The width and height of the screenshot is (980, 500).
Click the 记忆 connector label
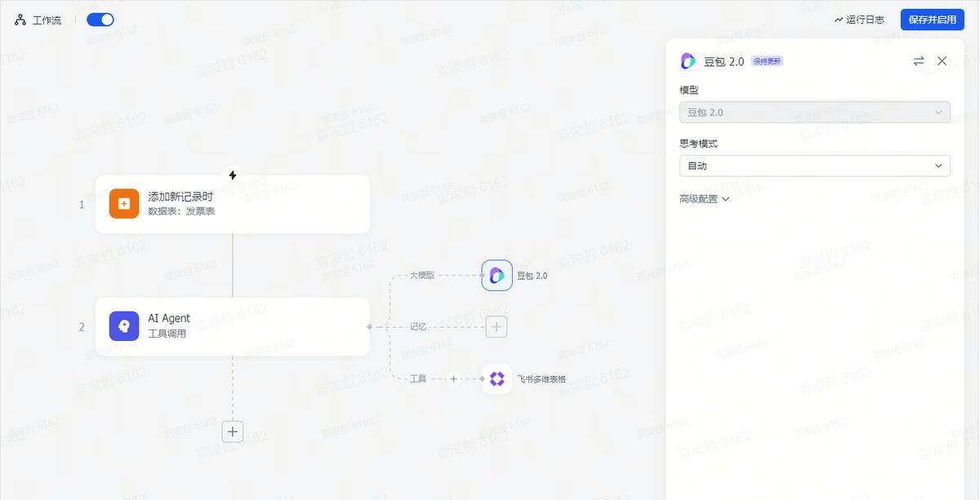418,326
